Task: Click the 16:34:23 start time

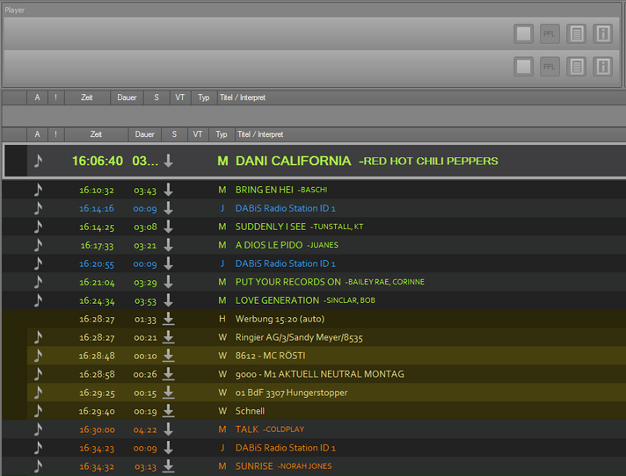Action: point(96,448)
